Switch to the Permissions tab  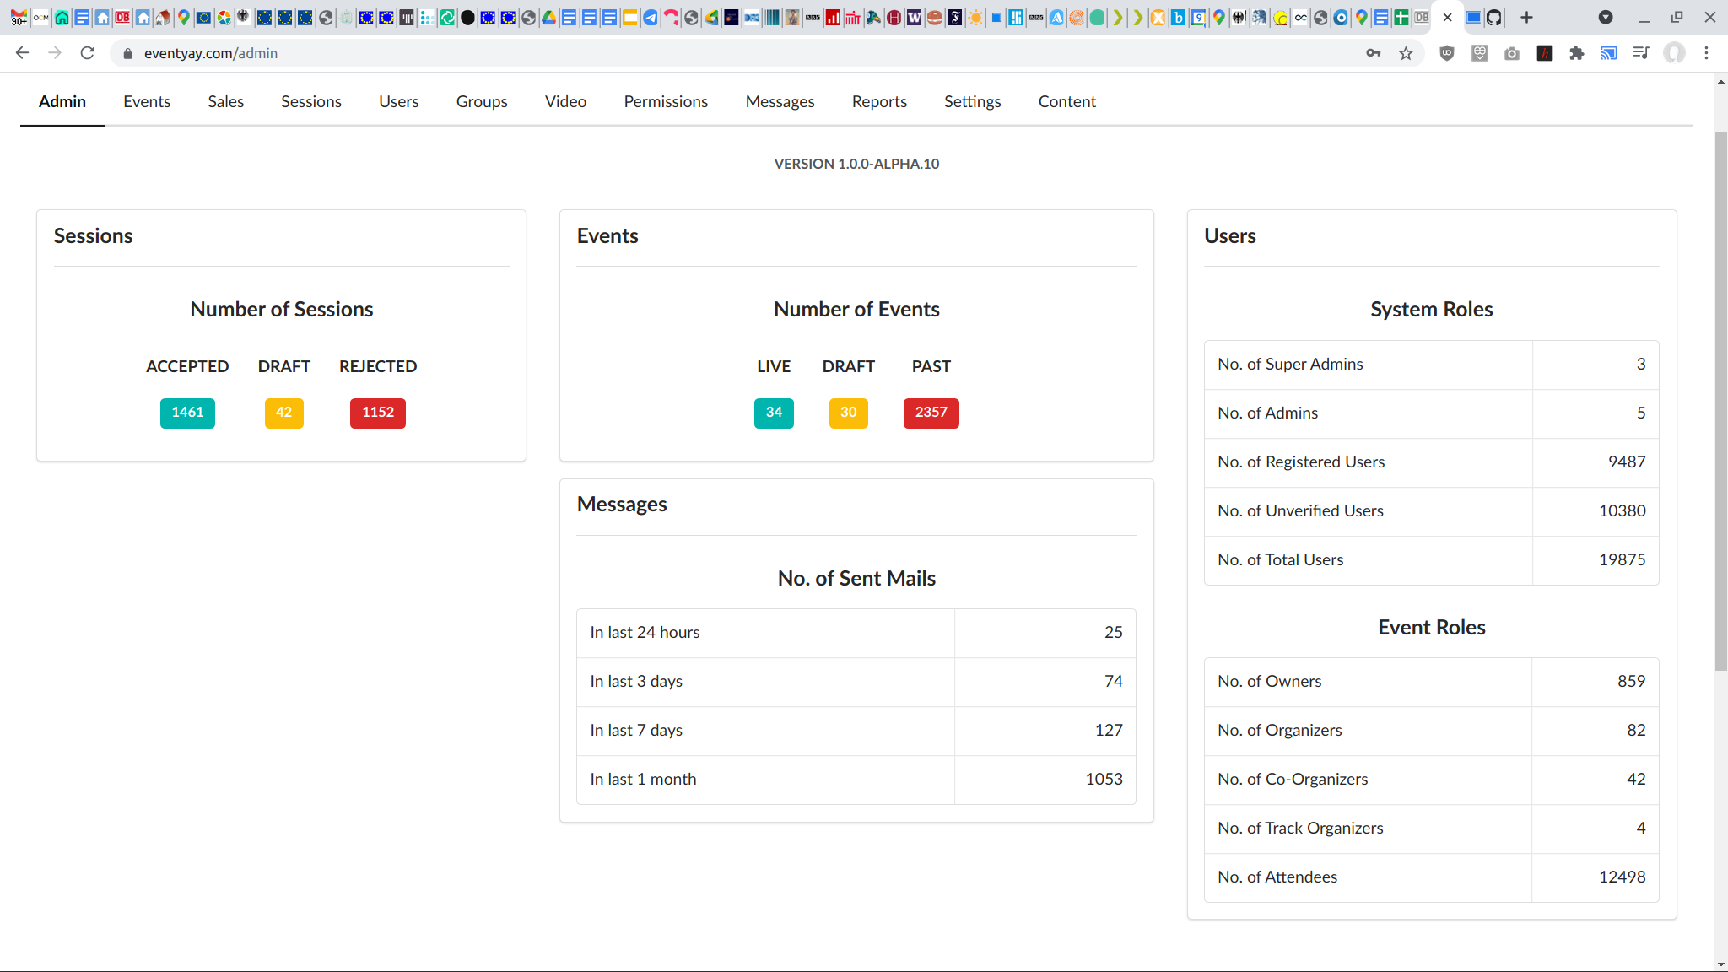coord(666,101)
